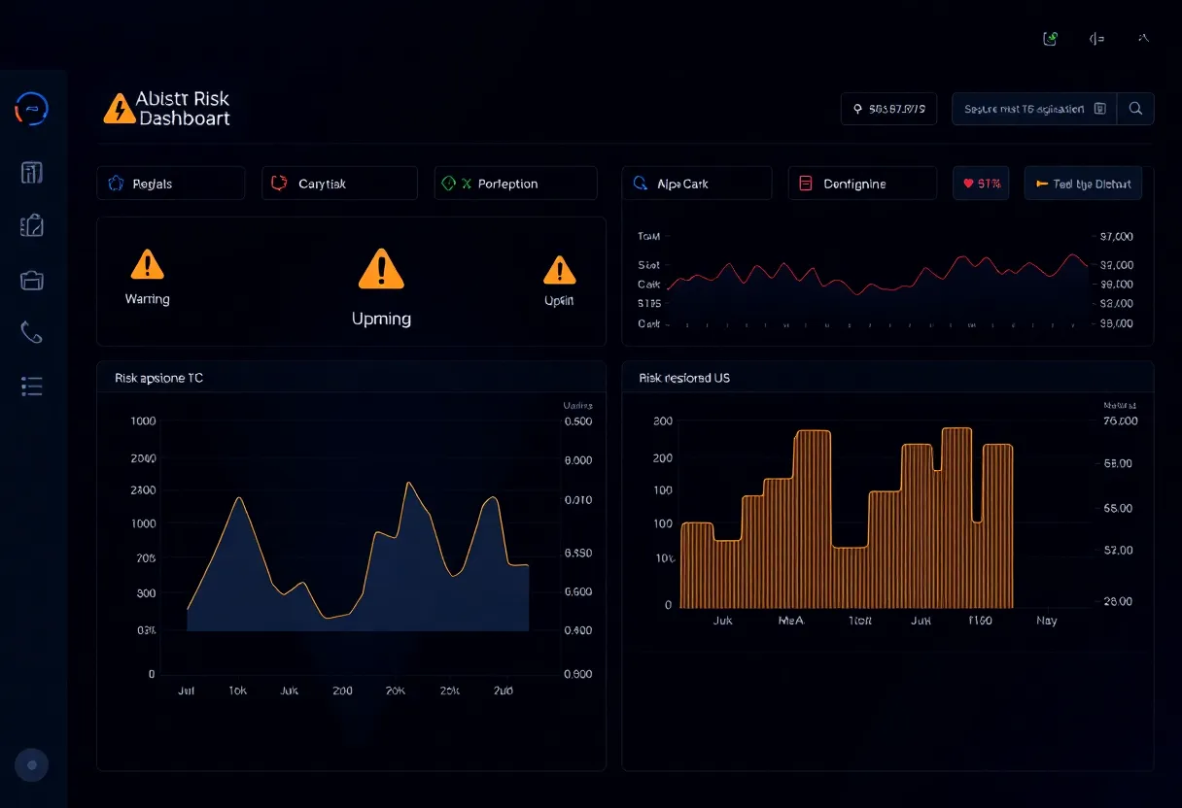Select the Regals filter icon
Viewport: 1182px width, 808px height.
pyautogui.click(x=116, y=183)
